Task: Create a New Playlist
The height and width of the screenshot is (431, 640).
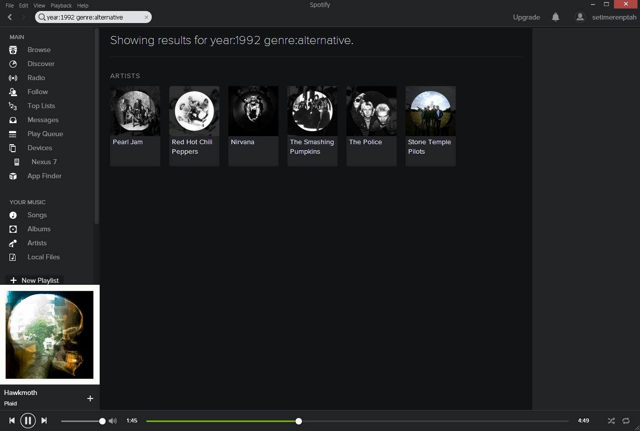Action: pyautogui.click(x=35, y=280)
